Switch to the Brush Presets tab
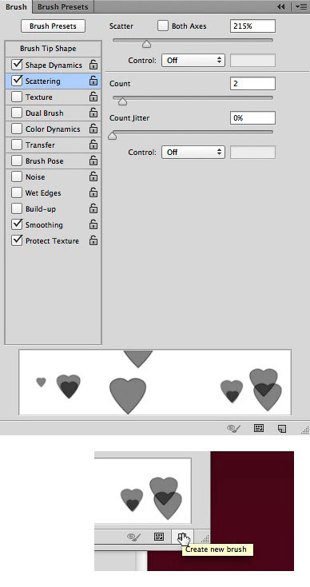 click(62, 6)
